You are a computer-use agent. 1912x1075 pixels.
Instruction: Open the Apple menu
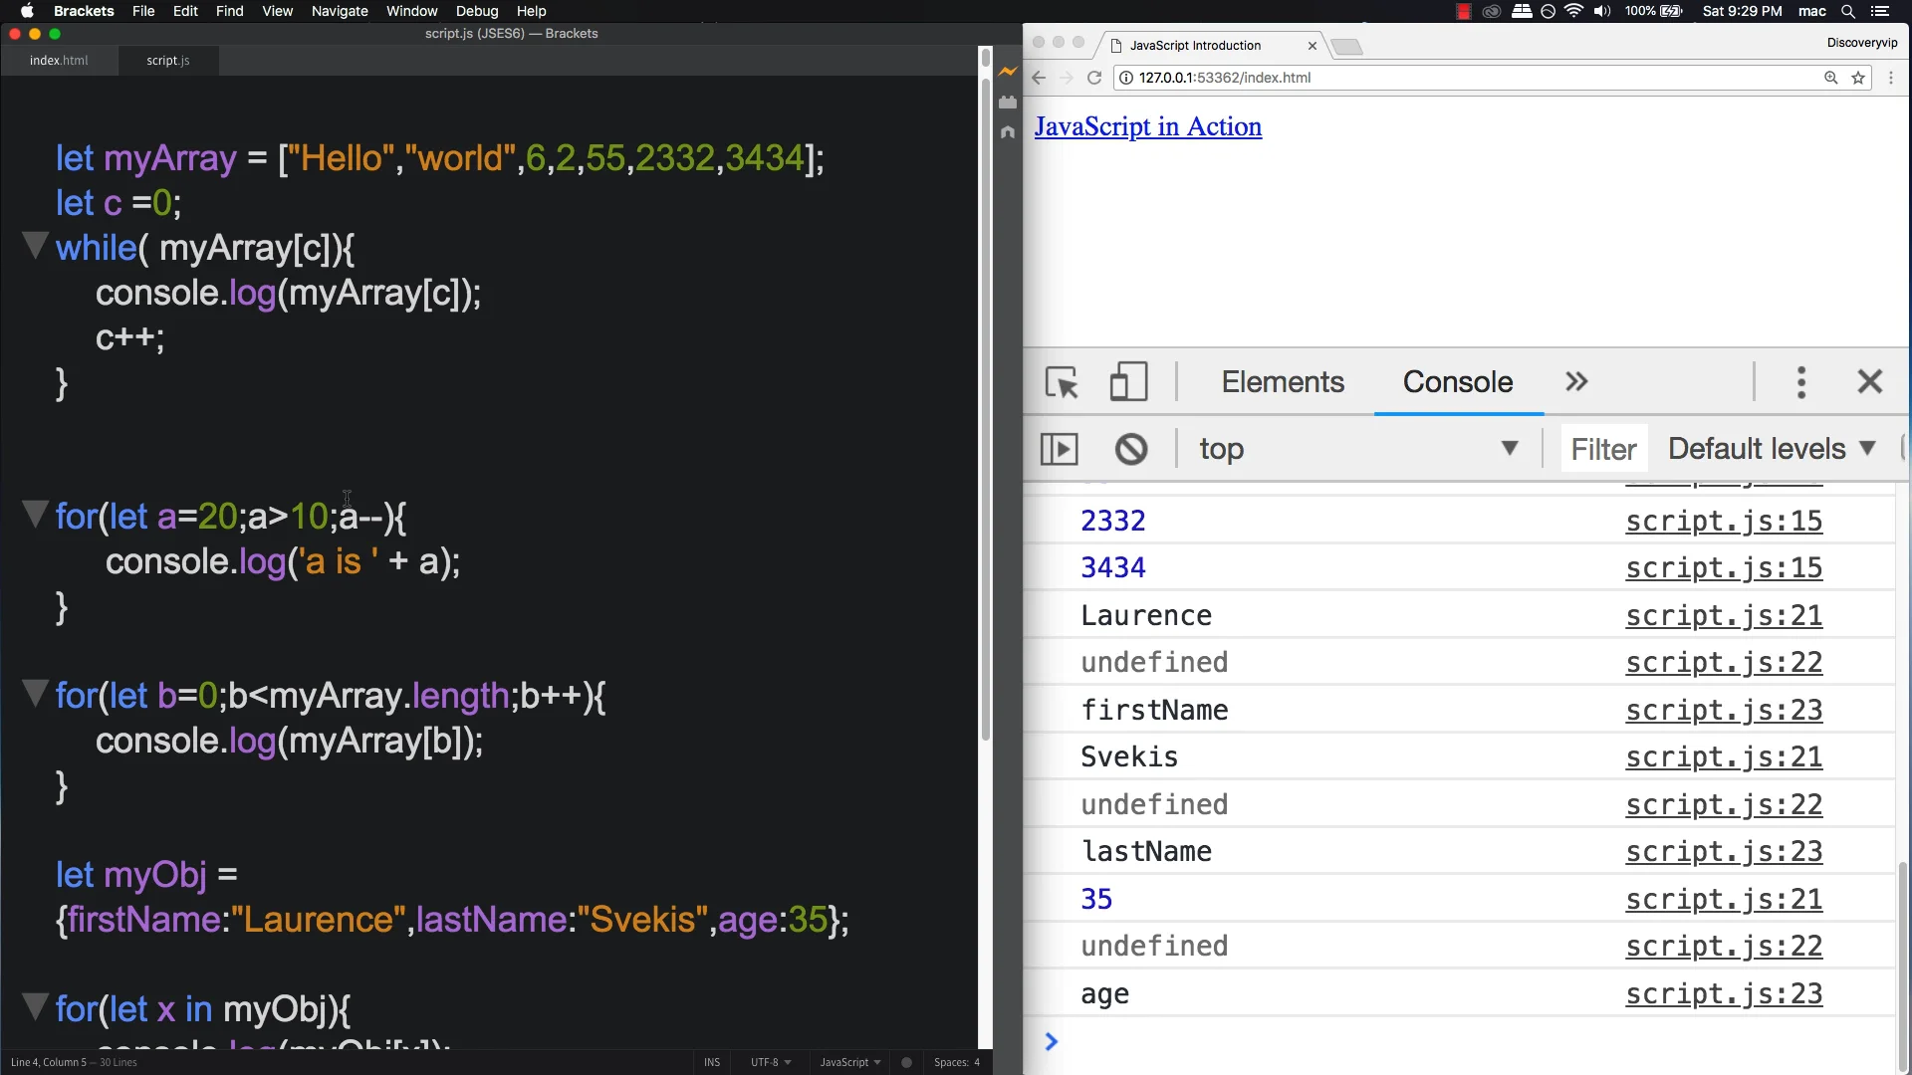click(x=27, y=11)
